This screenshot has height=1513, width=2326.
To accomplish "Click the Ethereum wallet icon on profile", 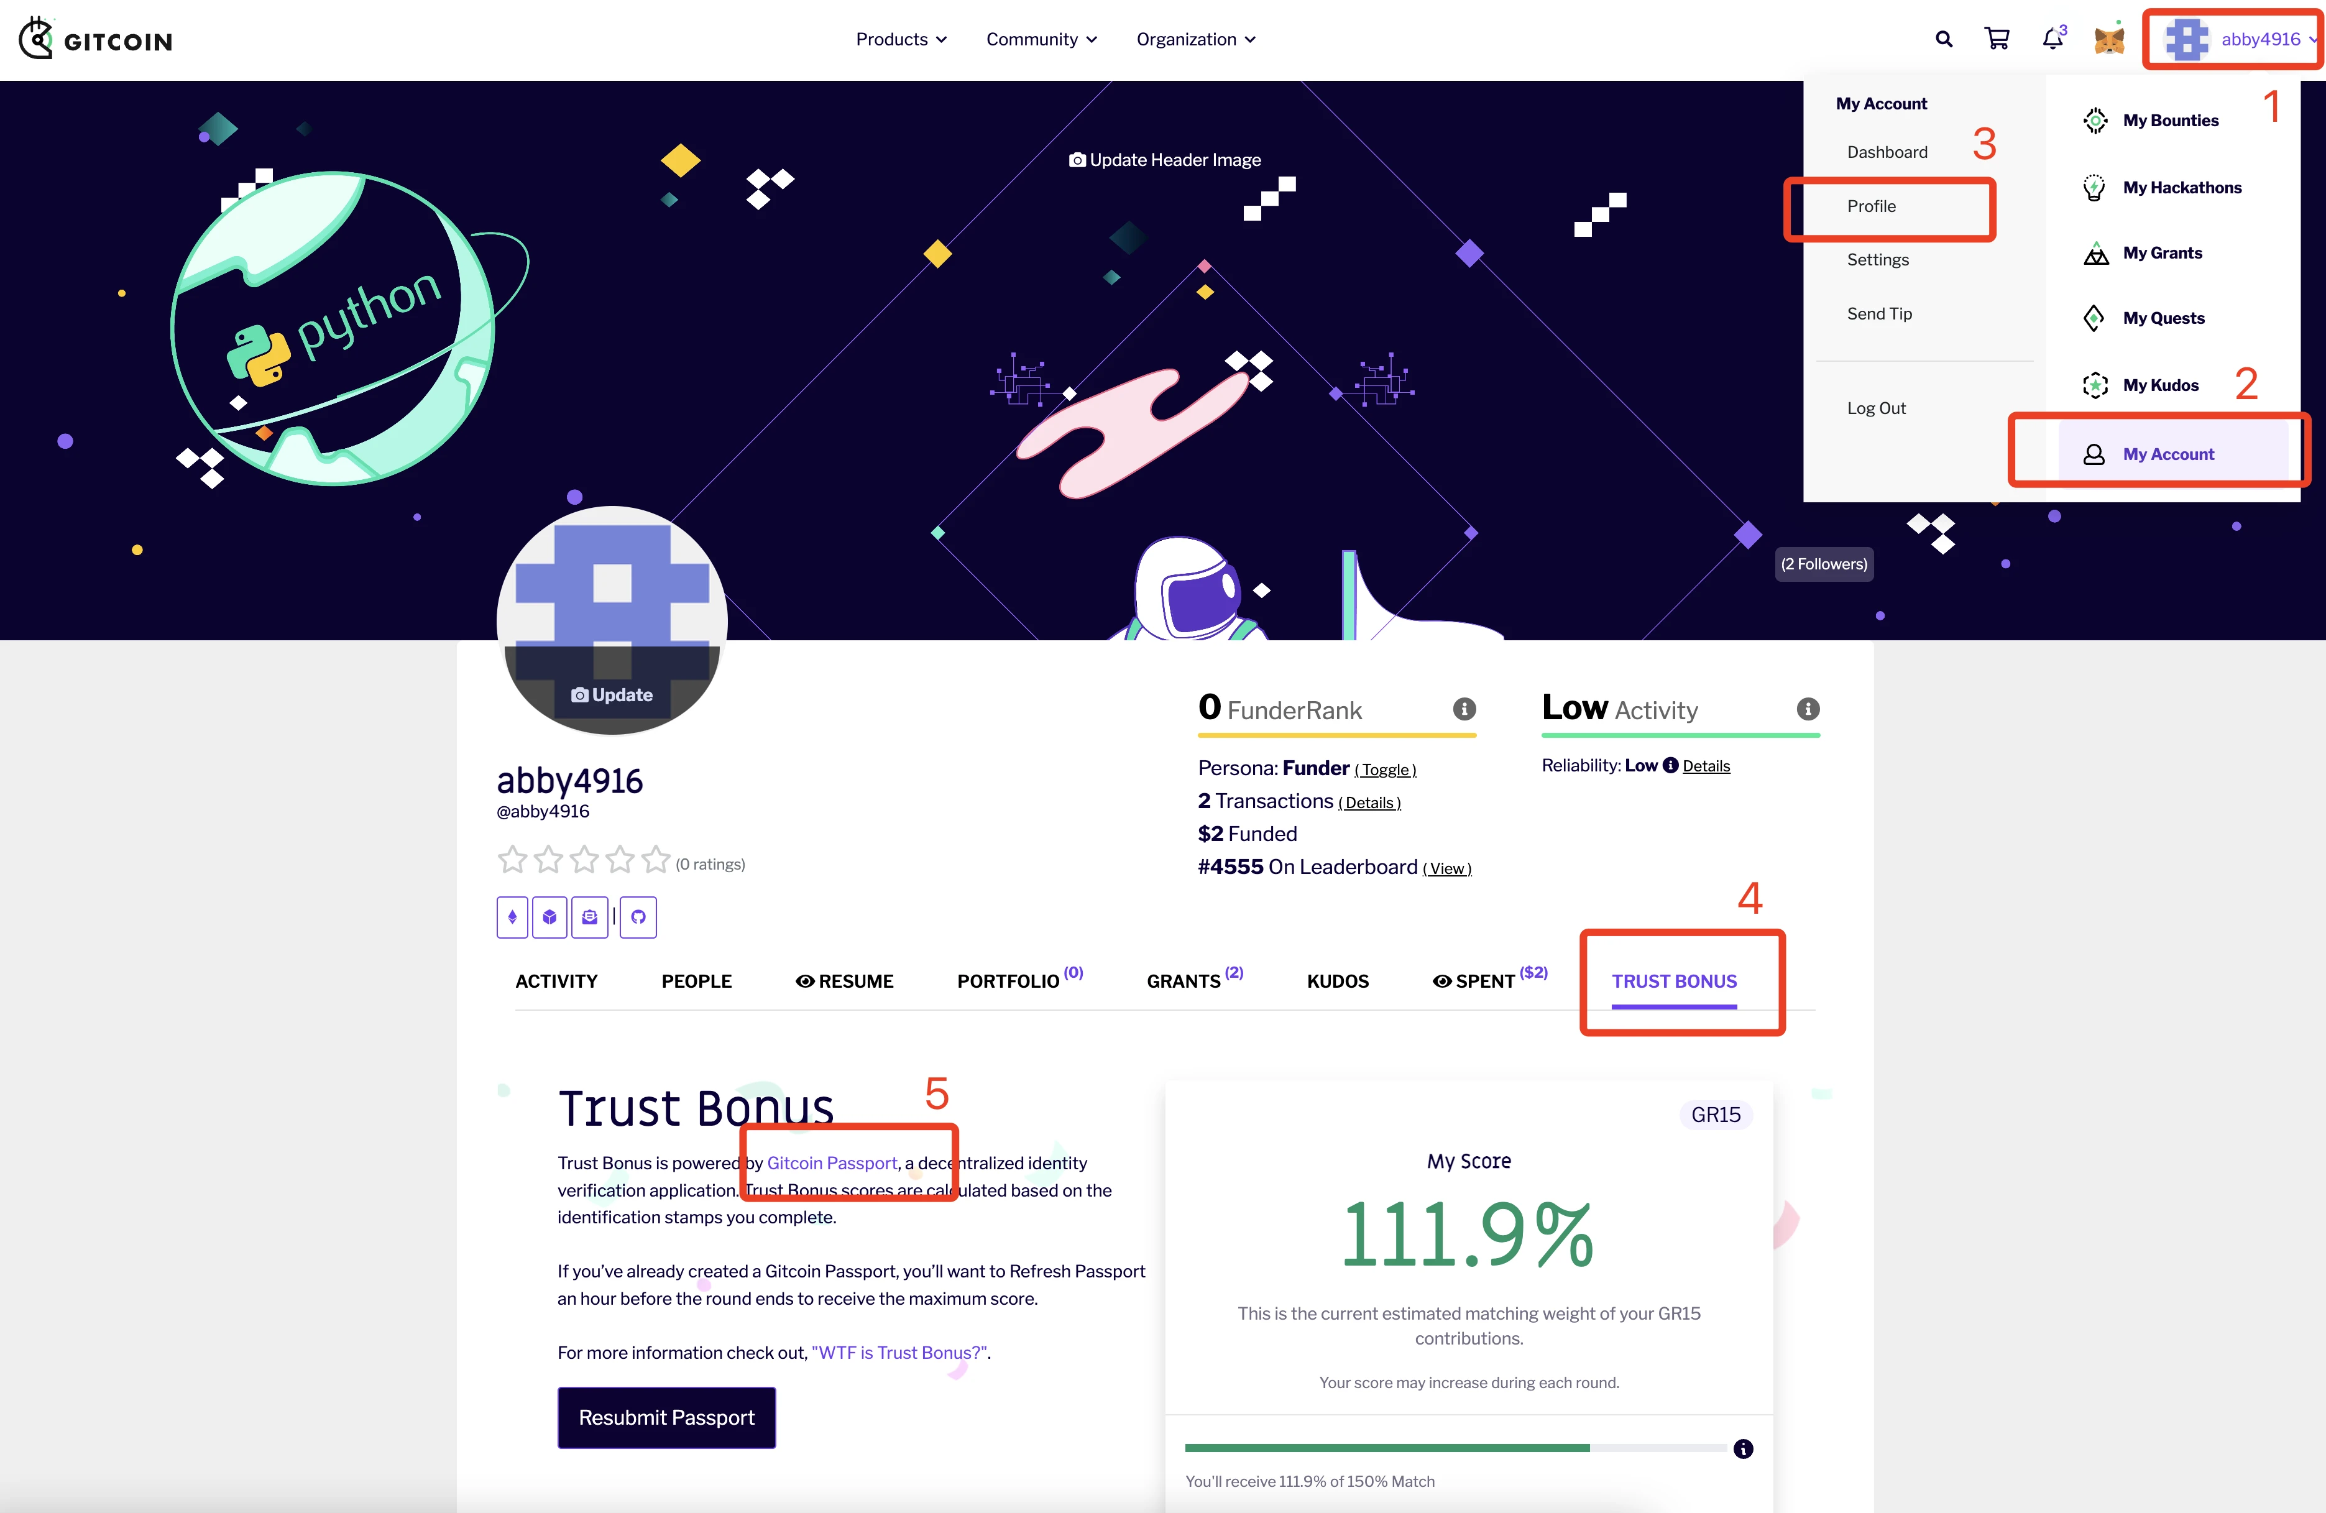I will coord(512,916).
